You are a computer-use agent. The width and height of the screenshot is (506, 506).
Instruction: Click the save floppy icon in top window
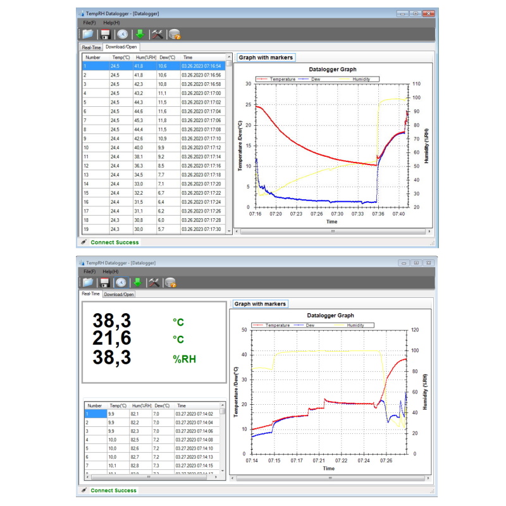pyautogui.click(x=106, y=34)
